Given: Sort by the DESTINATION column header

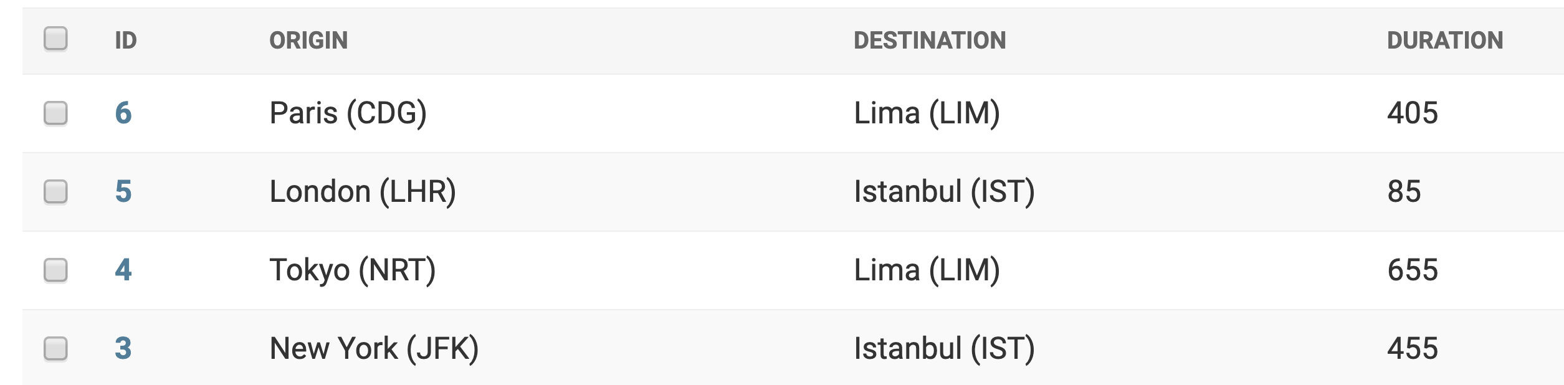Looking at the screenshot, I should click(x=929, y=41).
